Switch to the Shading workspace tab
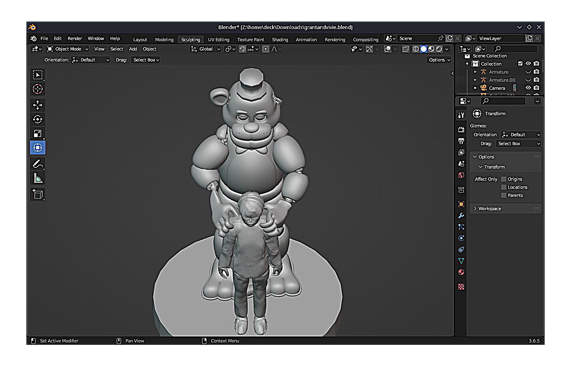 point(280,40)
